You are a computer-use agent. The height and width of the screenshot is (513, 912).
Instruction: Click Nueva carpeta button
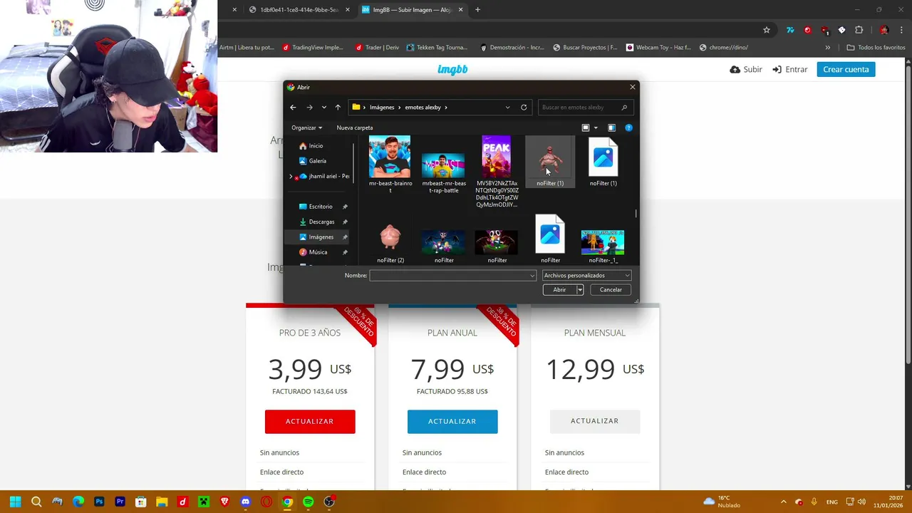355,128
